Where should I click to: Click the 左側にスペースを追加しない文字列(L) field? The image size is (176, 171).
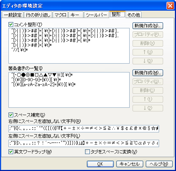tap(84, 143)
